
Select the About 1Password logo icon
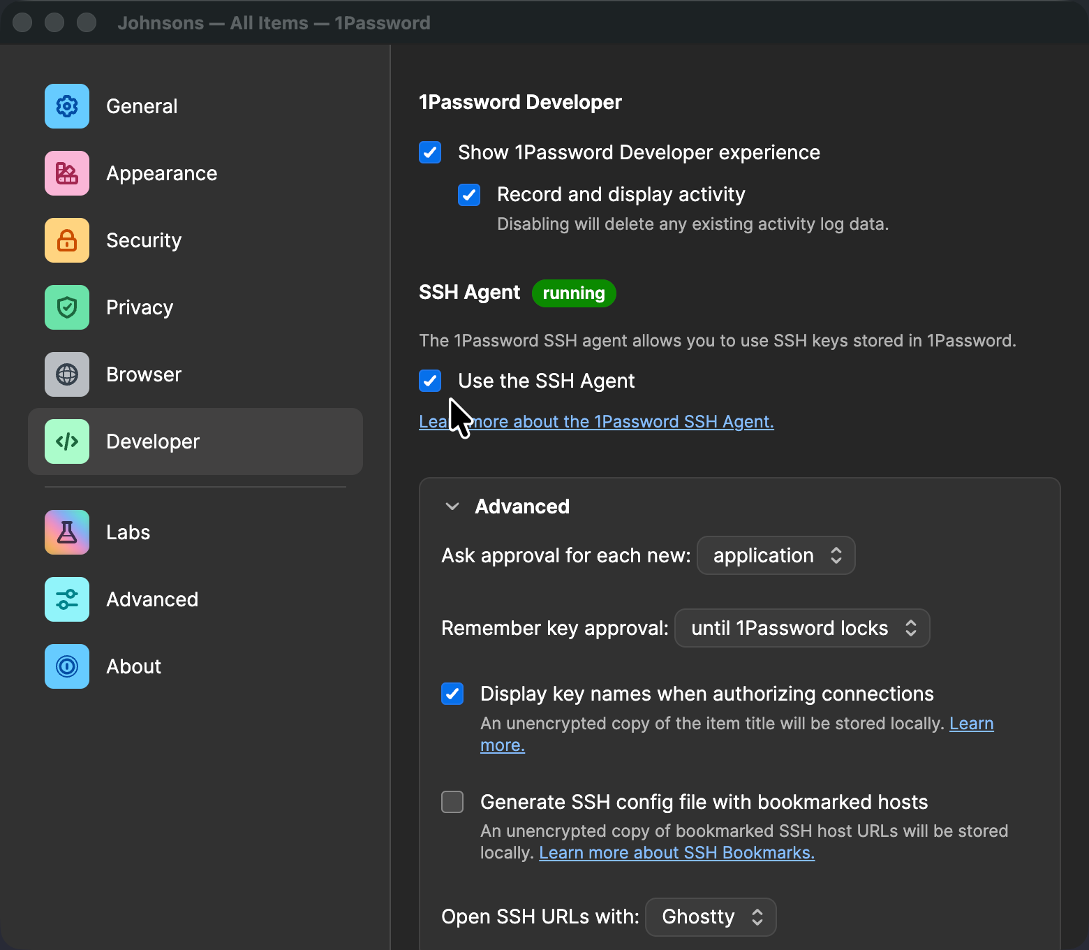coord(67,666)
